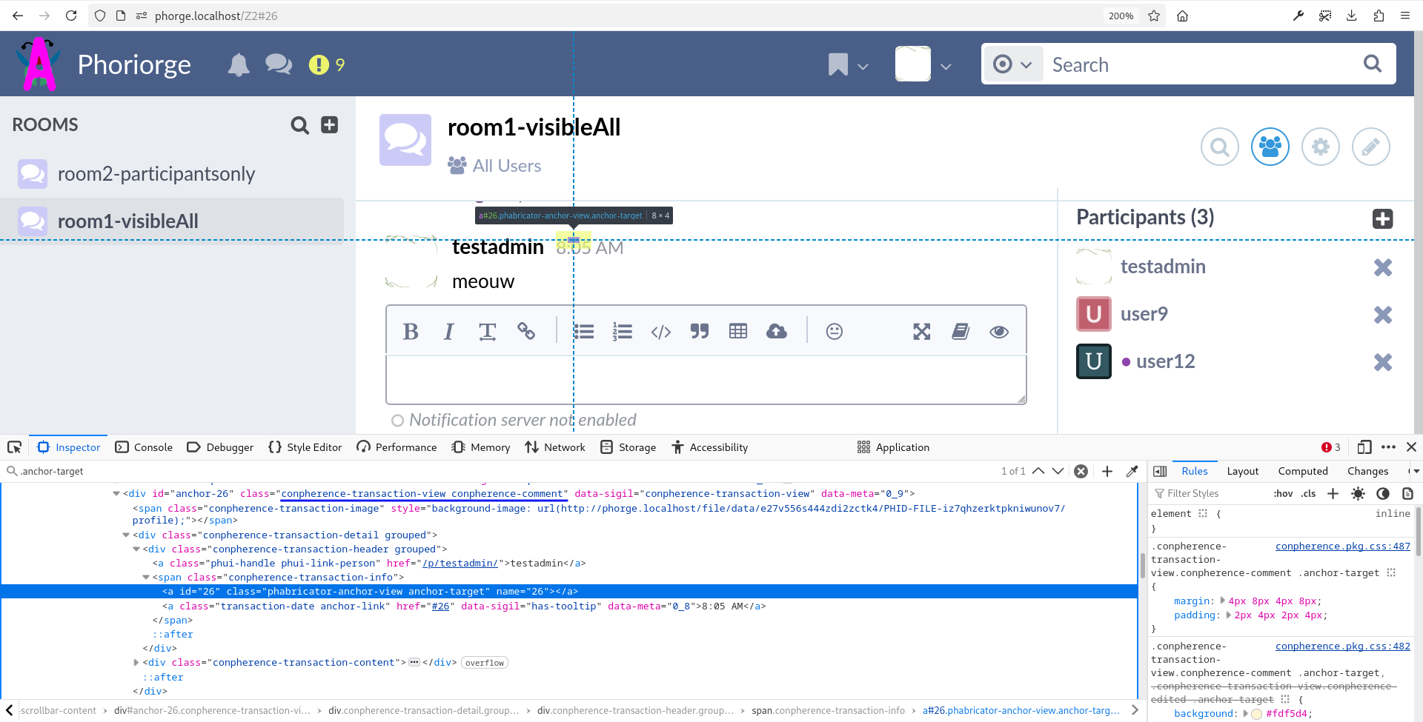
Task: Activate the element picker tool
Action: [x=14, y=447]
